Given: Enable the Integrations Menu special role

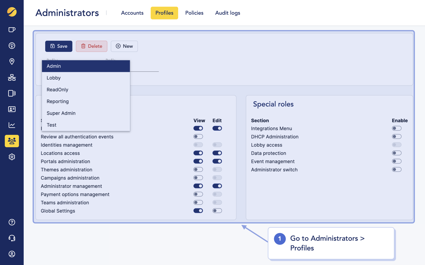Looking at the screenshot, I should click(397, 128).
